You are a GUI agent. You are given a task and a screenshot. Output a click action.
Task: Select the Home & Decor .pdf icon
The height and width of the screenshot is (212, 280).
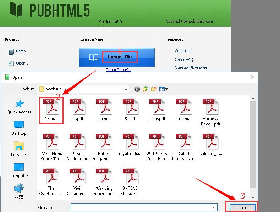pyautogui.click(x=210, y=107)
